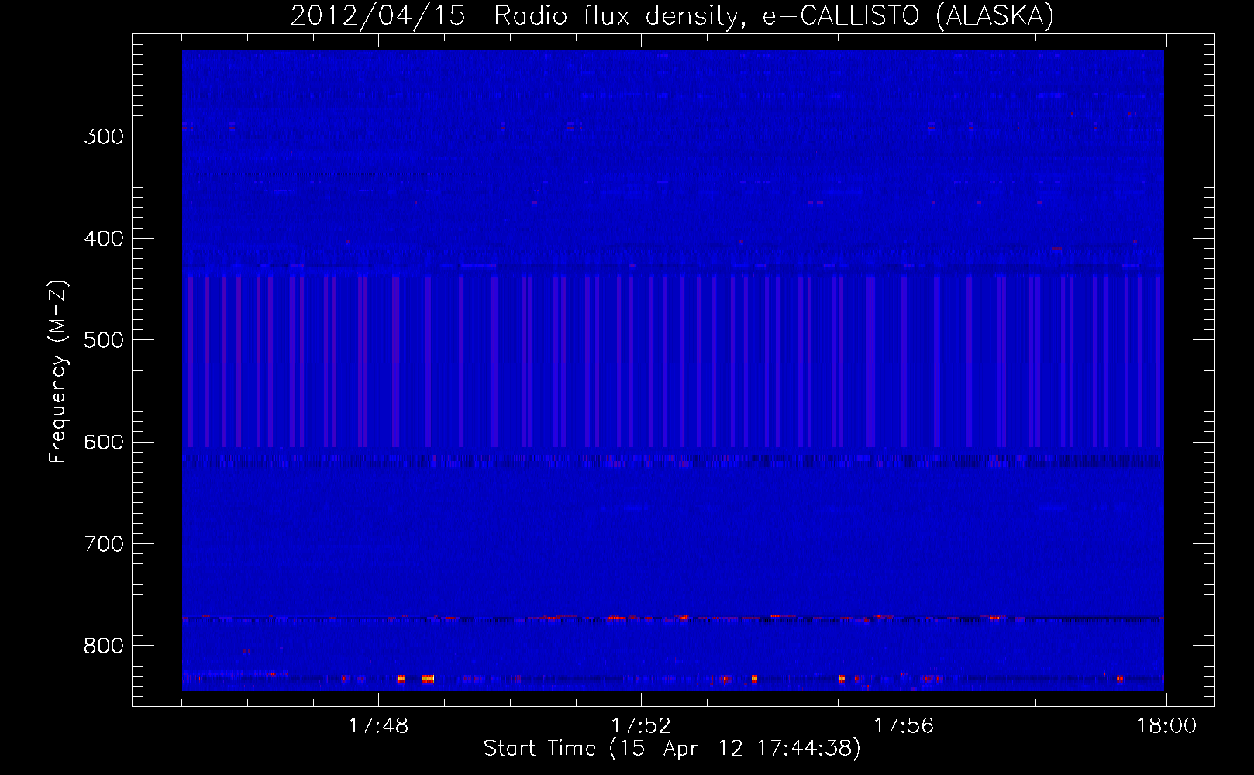Click the 17:52 time tick label
The width and height of the screenshot is (1254, 775).
tap(641, 726)
